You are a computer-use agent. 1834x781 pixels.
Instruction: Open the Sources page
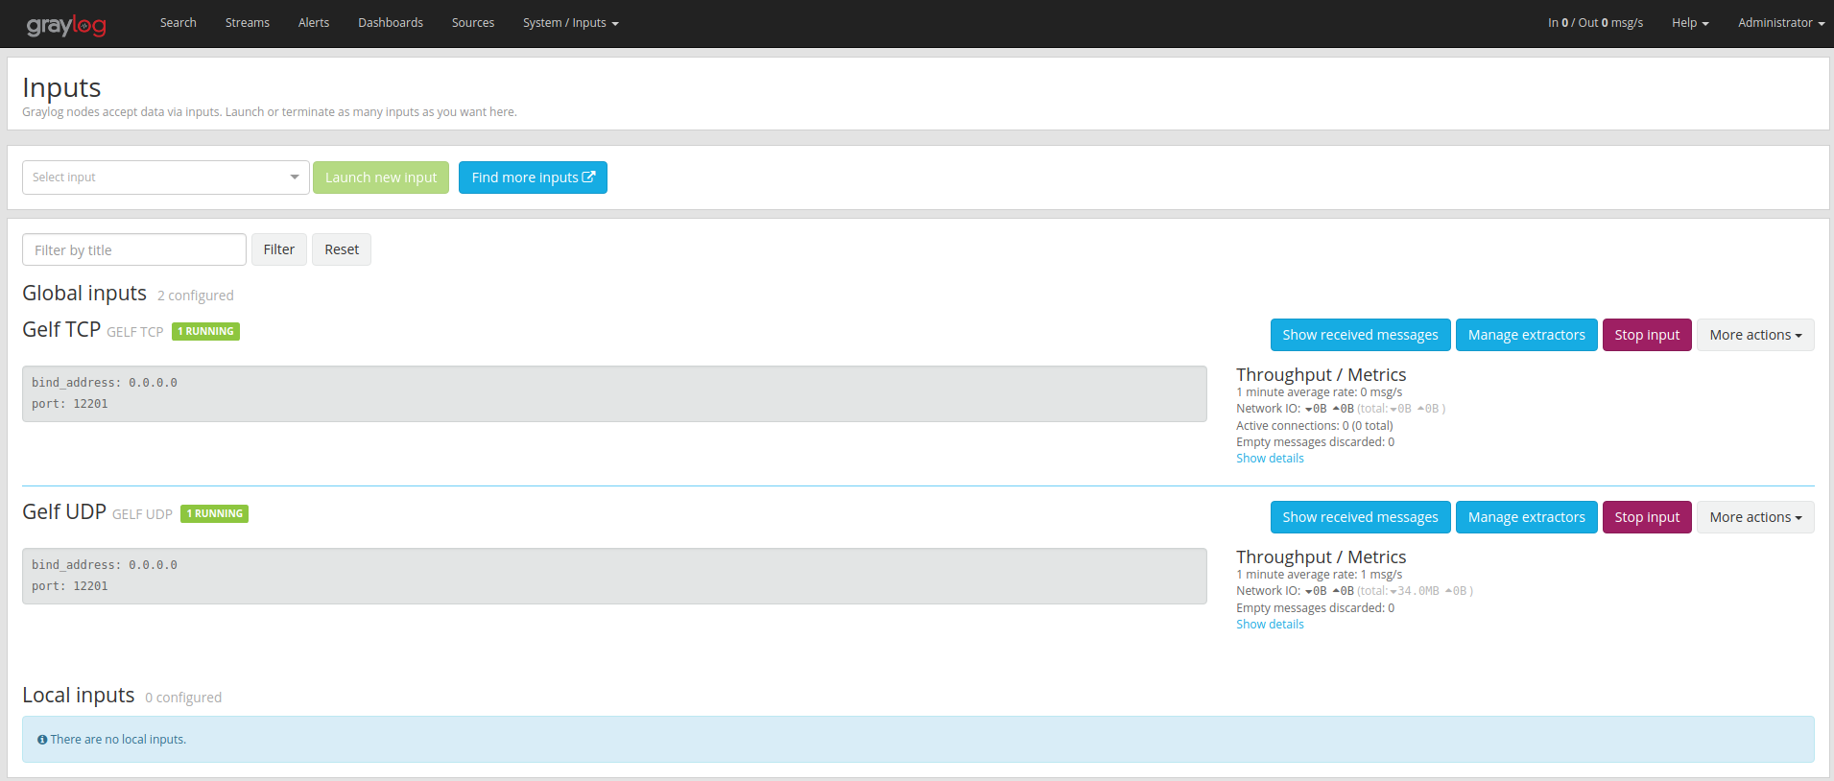[473, 23]
